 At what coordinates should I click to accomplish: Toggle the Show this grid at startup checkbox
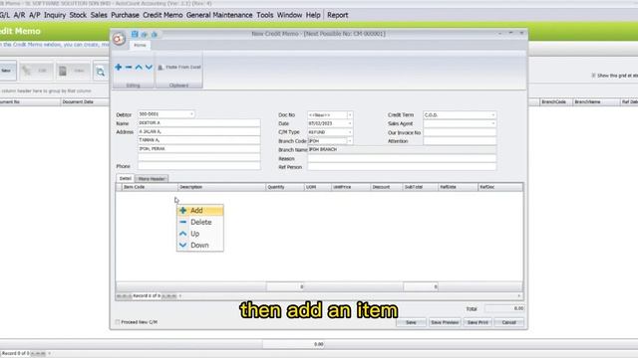593,76
